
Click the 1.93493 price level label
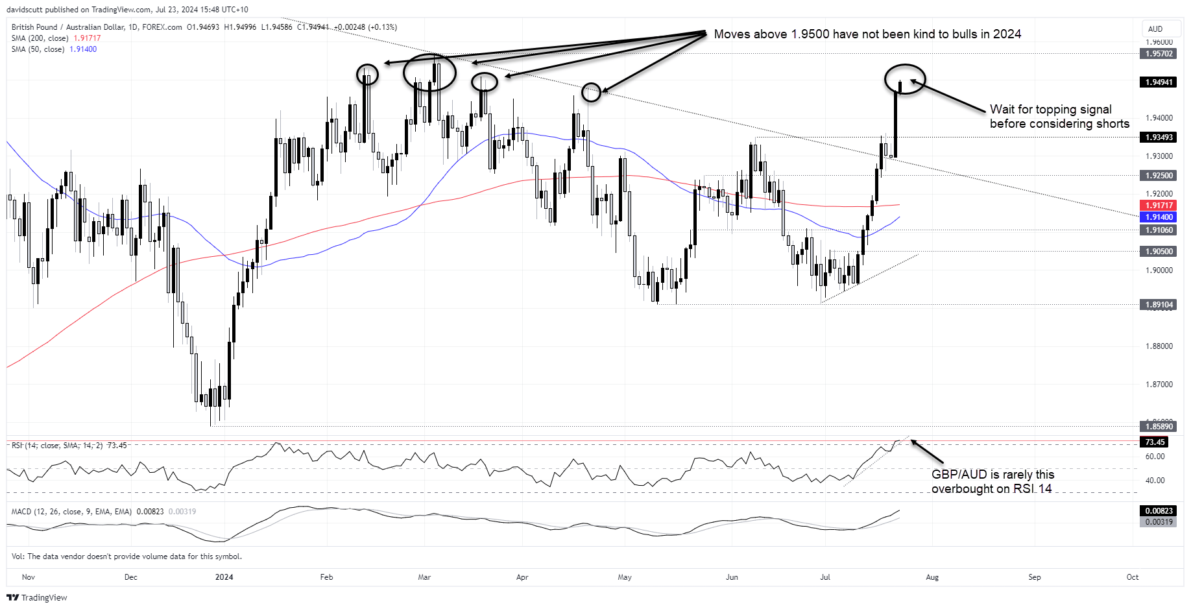pyautogui.click(x=1159, y=137)
